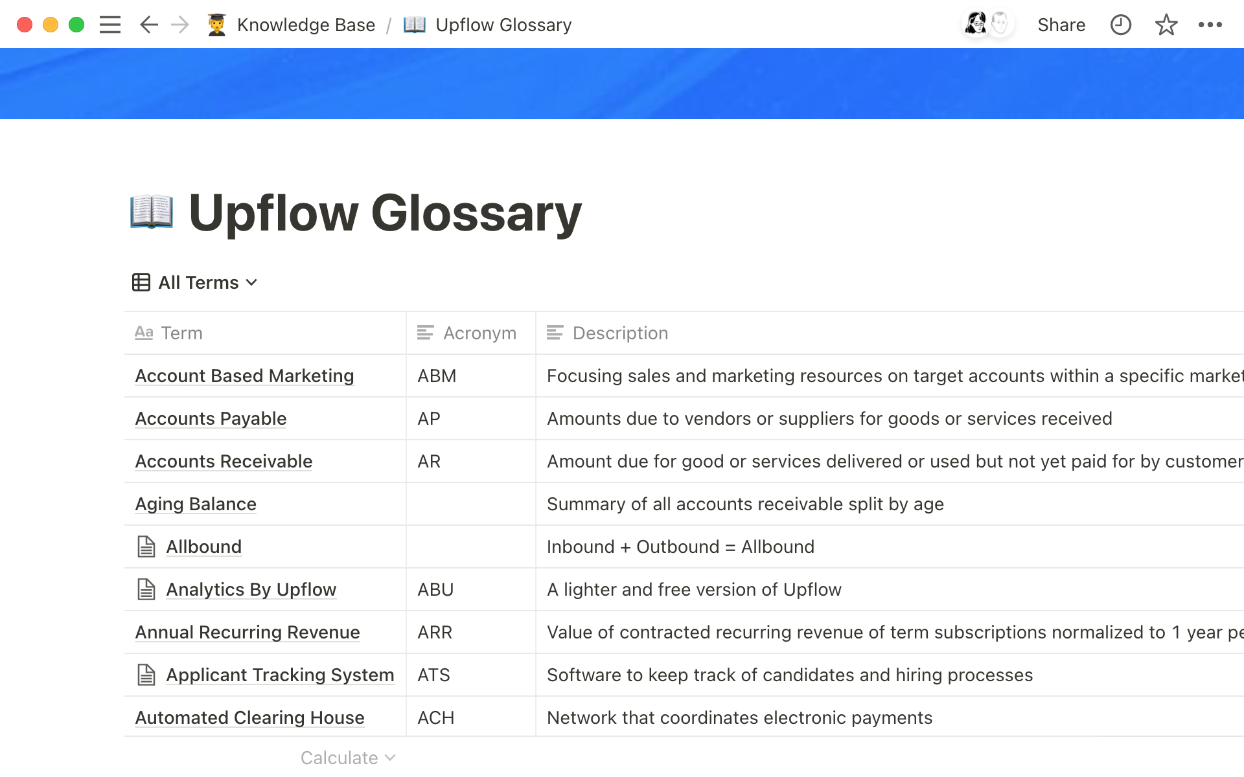Open the Accounts Payable term
Image resolution: width=1244 pixels, height=777 pixels.
(x=211, y=418)
